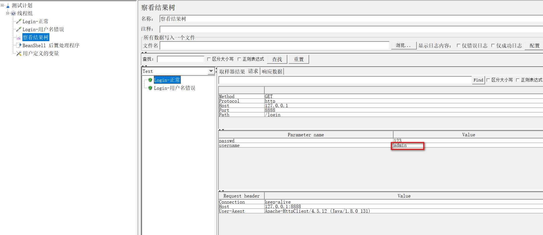The image size is (543, 235).
Task: Click the 查找 button
Action: tap(277, 59)
